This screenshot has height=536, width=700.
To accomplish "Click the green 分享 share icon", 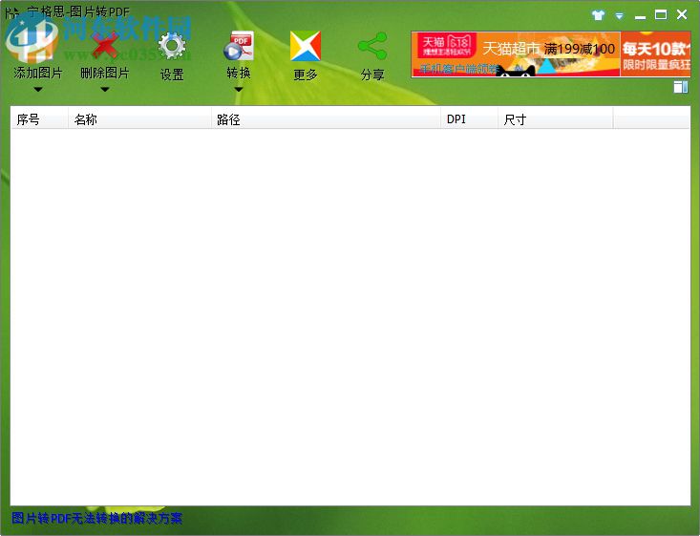I will point(372,46).
